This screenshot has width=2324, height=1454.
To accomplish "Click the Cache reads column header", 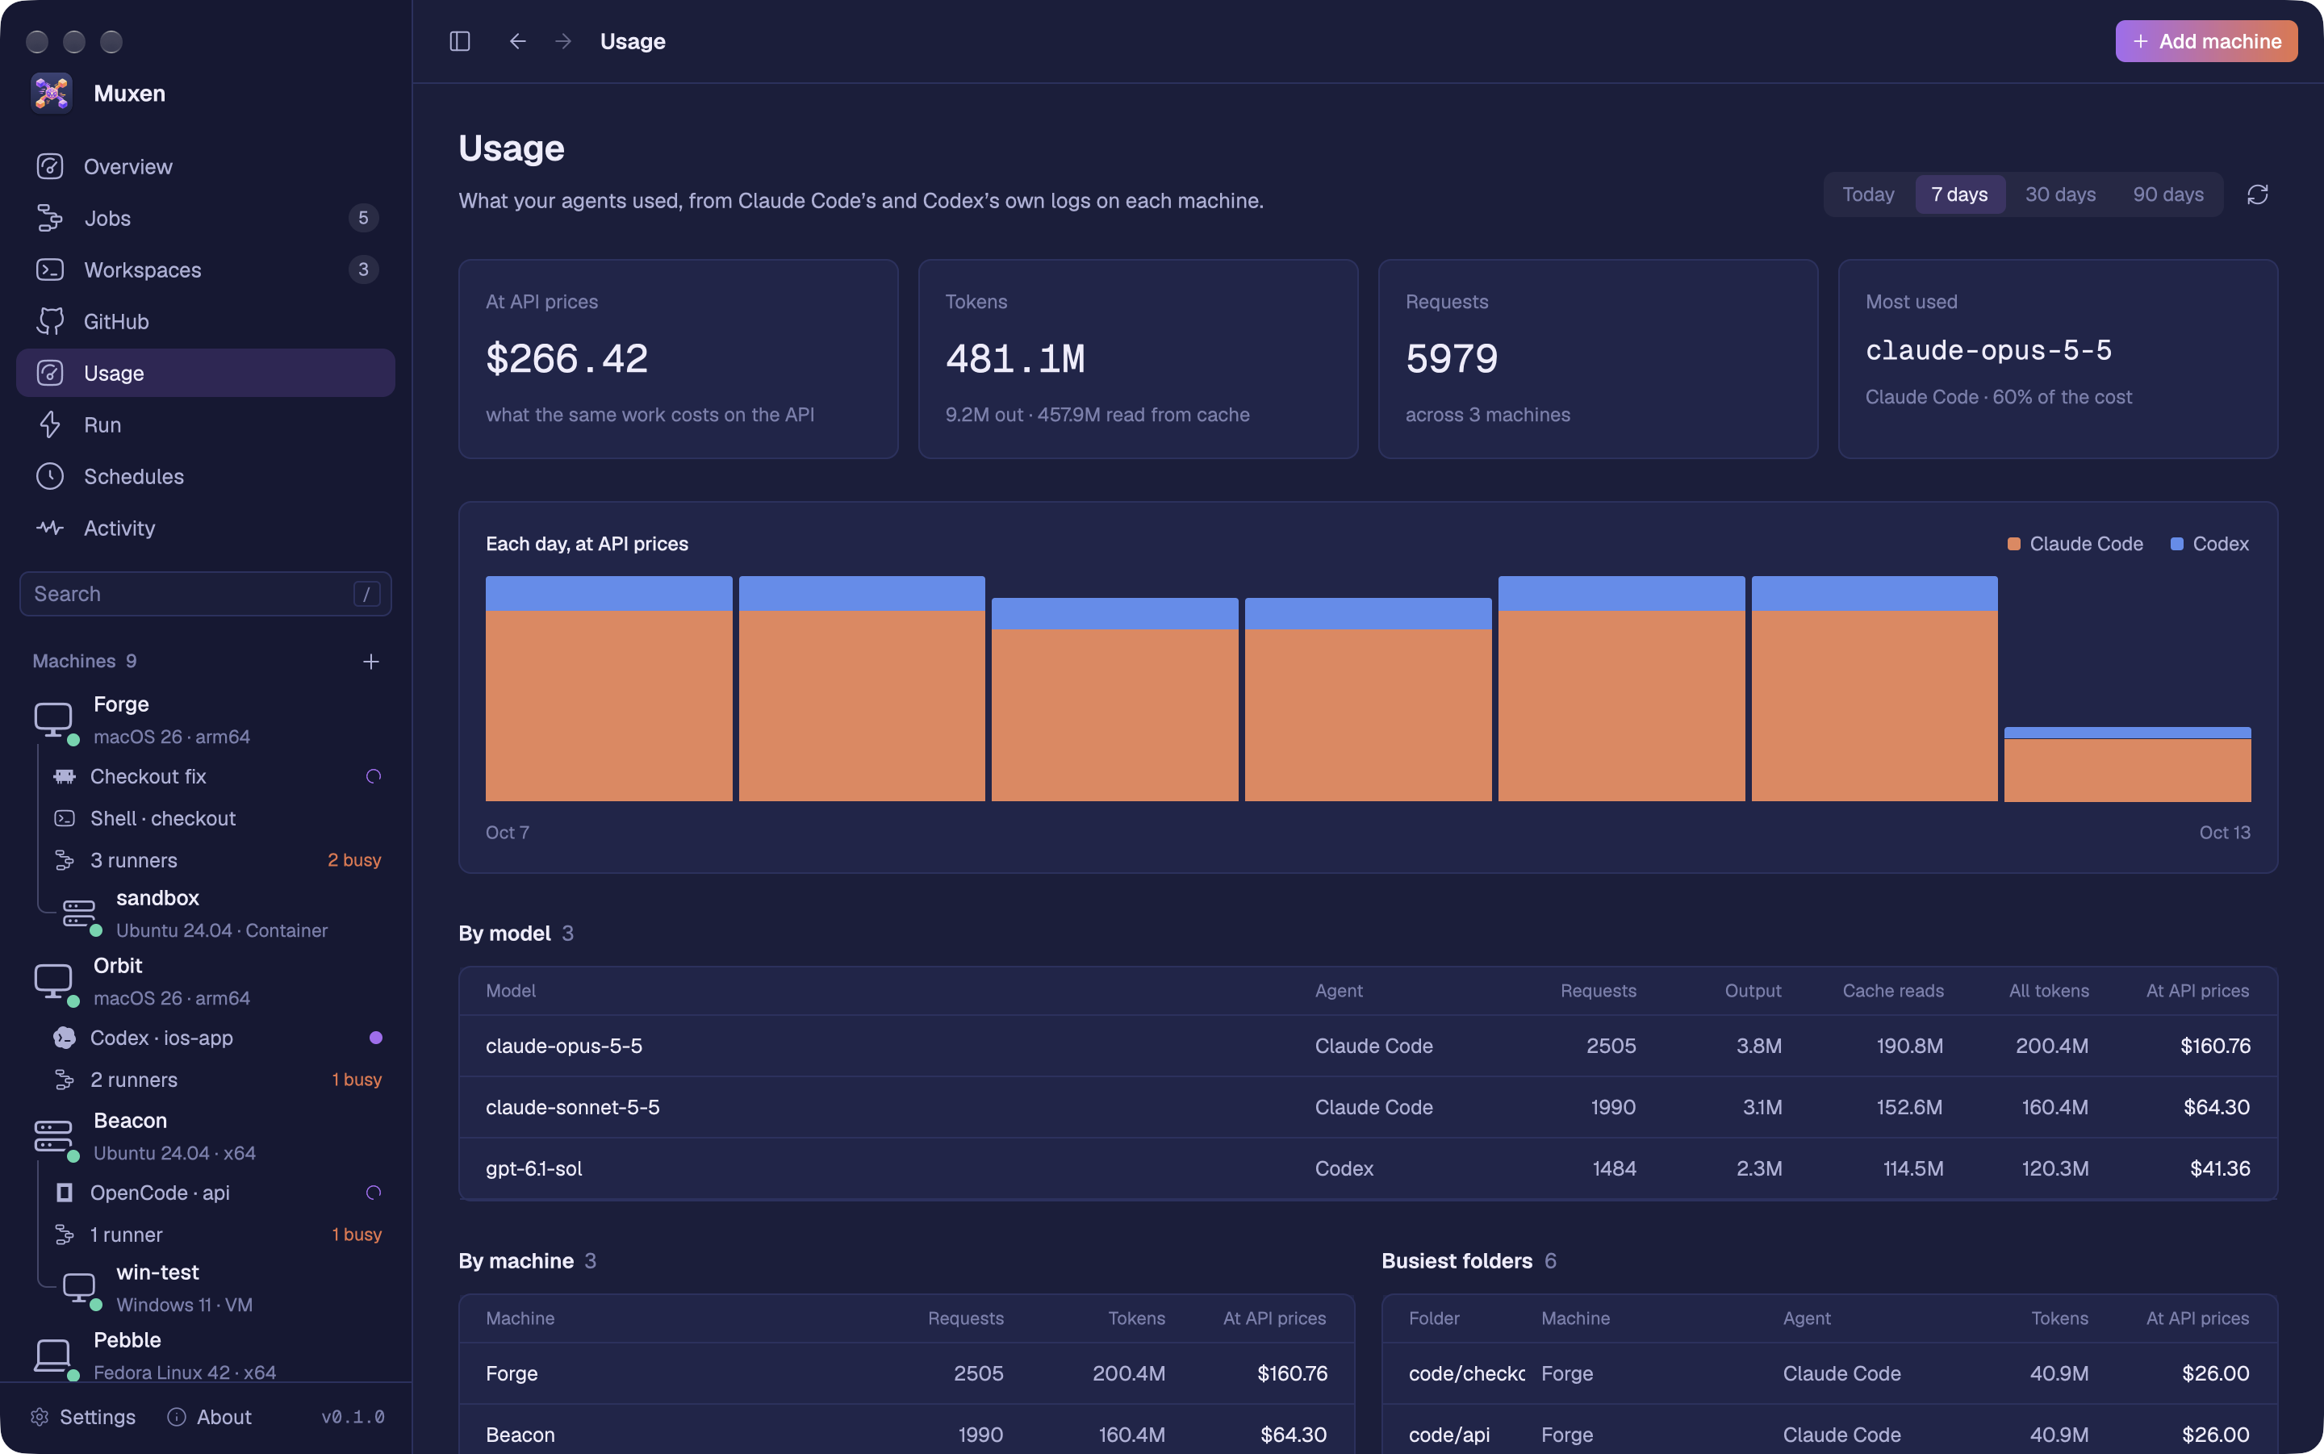I will 1892,992.
